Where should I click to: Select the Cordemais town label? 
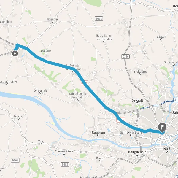point(40,90)
